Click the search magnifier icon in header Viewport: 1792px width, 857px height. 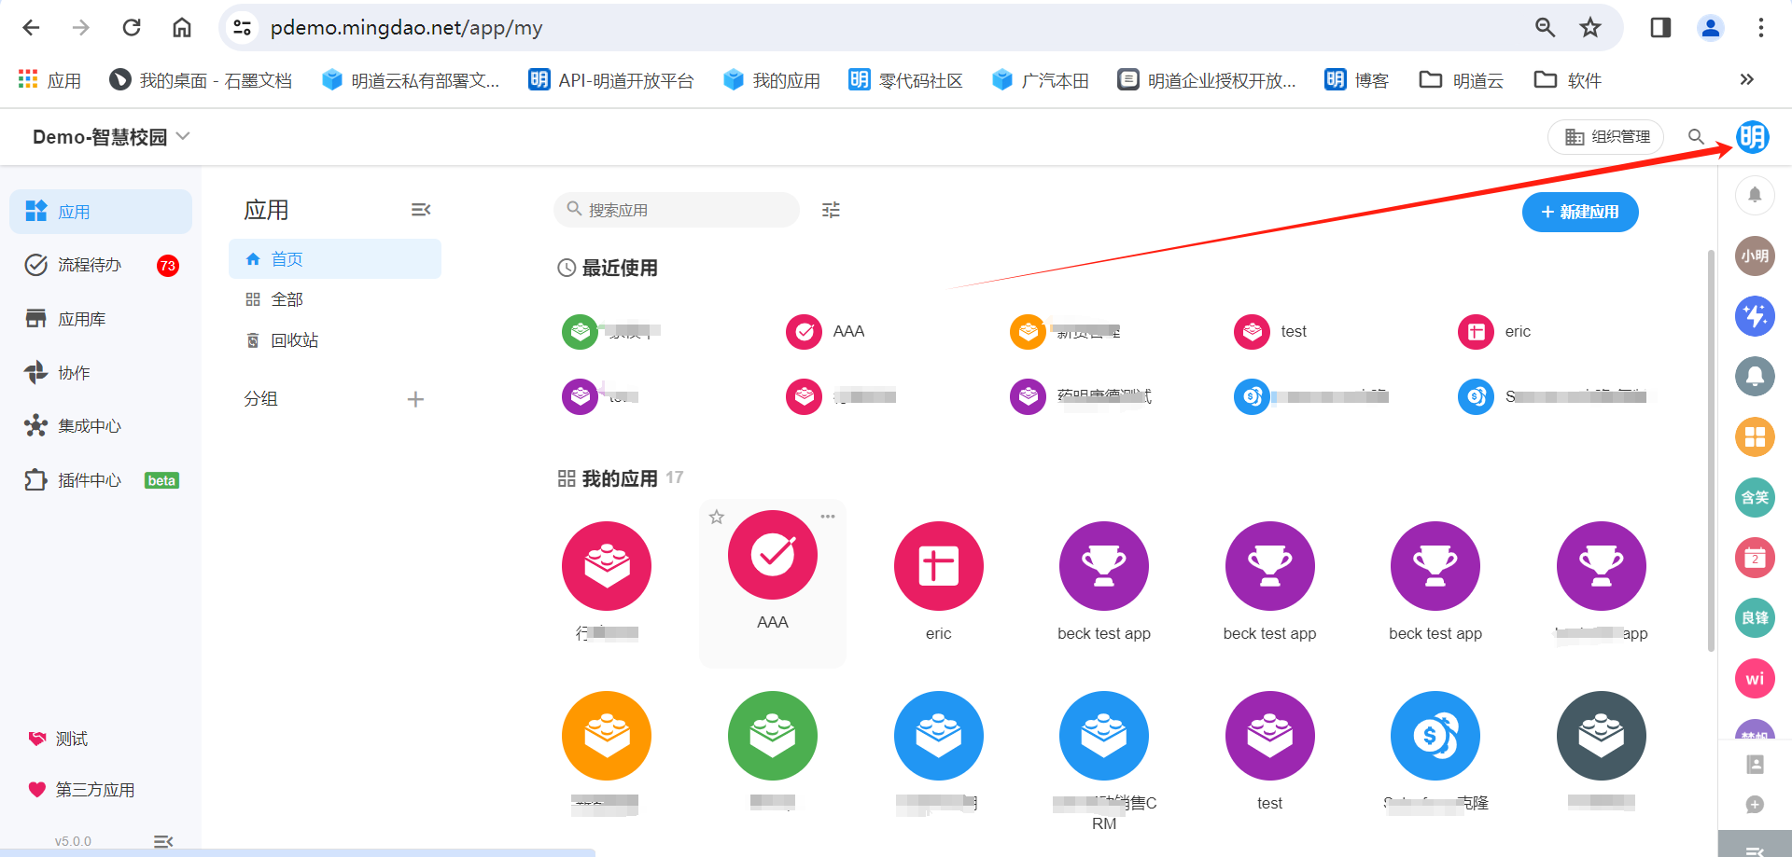click(1696, 137)
